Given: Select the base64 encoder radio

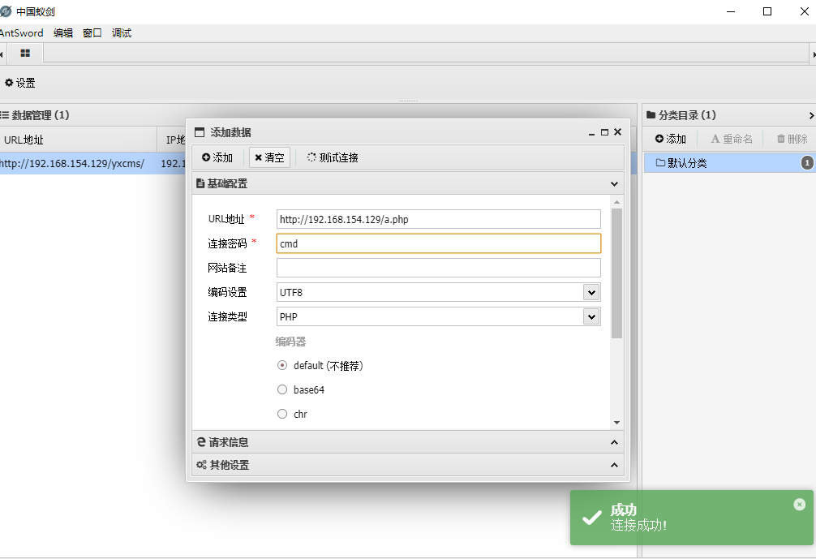Looking at the screenshot, I should [x=282, y=389].
